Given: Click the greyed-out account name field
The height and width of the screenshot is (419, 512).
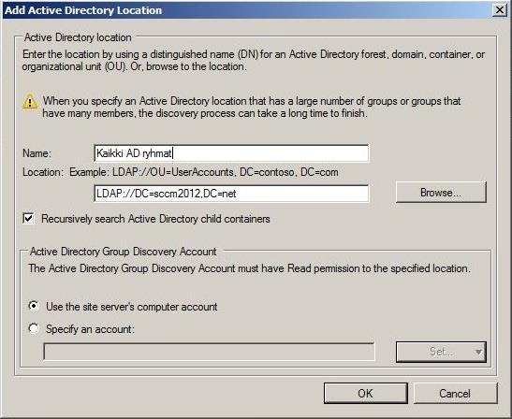Looking at the screenshot, I should tap(209, 352).
